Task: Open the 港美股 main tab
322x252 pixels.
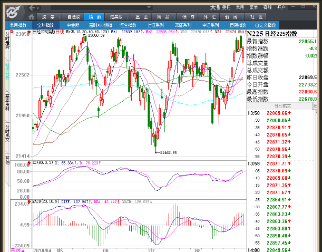Action: click(x=116, y=17)
